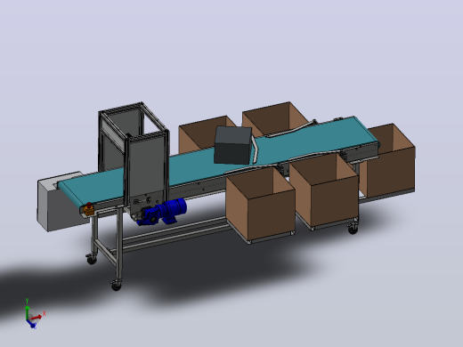The width and height of the screenshot is (463, 347).
Task: Select the far-right cardboard box
Action: (387, 162)
